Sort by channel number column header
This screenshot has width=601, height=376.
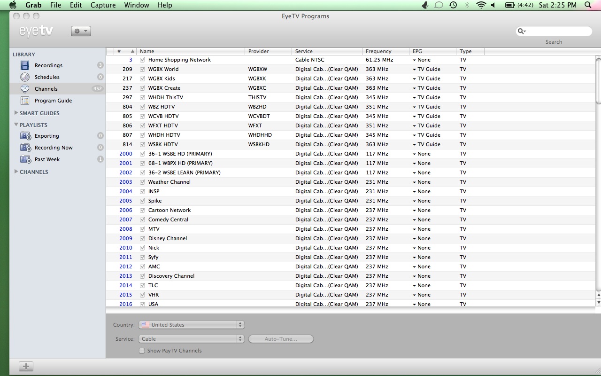[125, 51]
